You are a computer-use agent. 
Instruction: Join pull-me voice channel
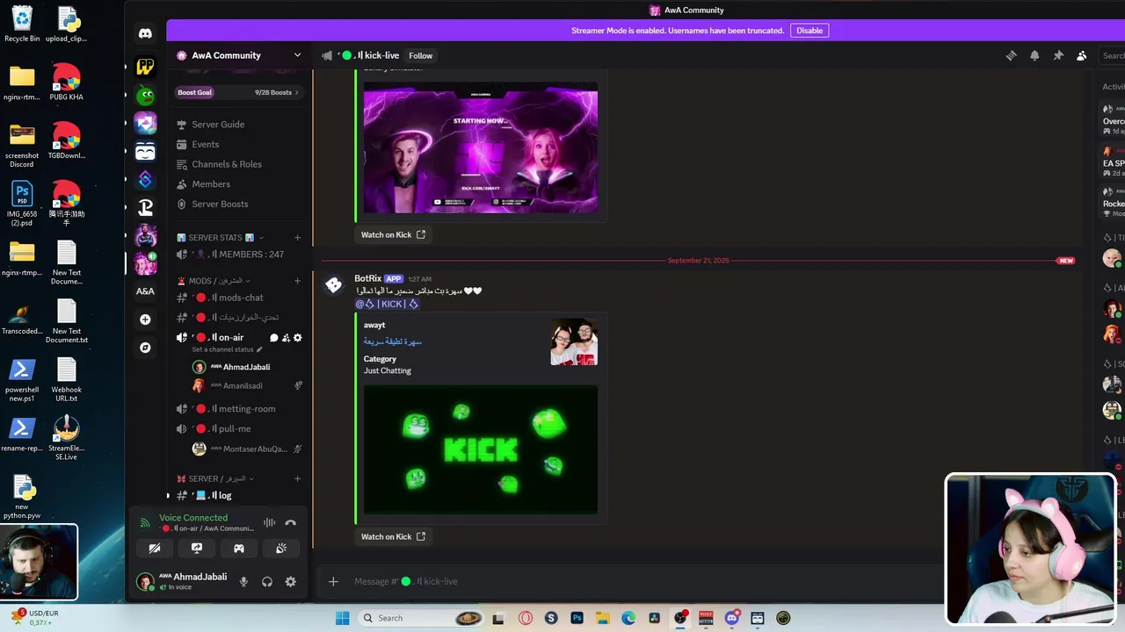coord(238,429)
